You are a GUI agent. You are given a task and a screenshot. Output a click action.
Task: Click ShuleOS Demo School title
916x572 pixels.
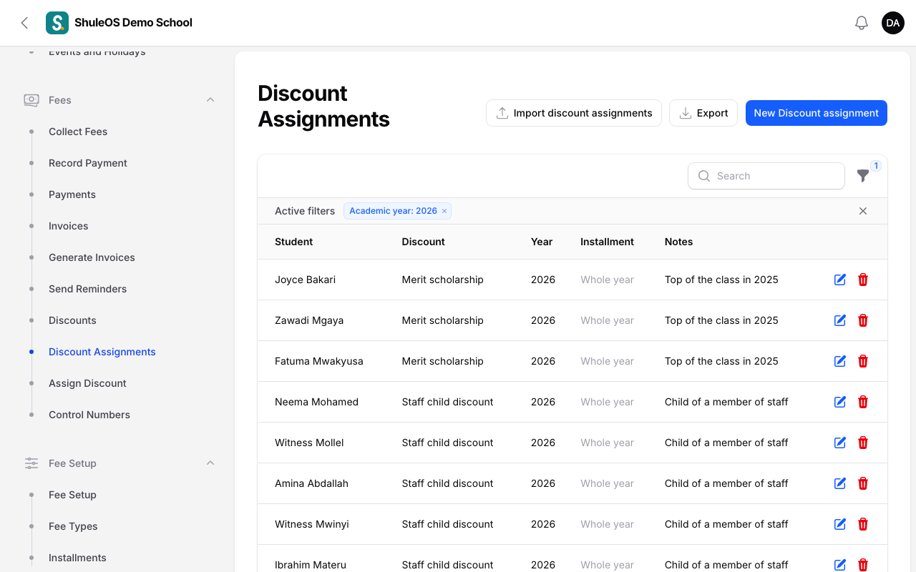point(133,23)
